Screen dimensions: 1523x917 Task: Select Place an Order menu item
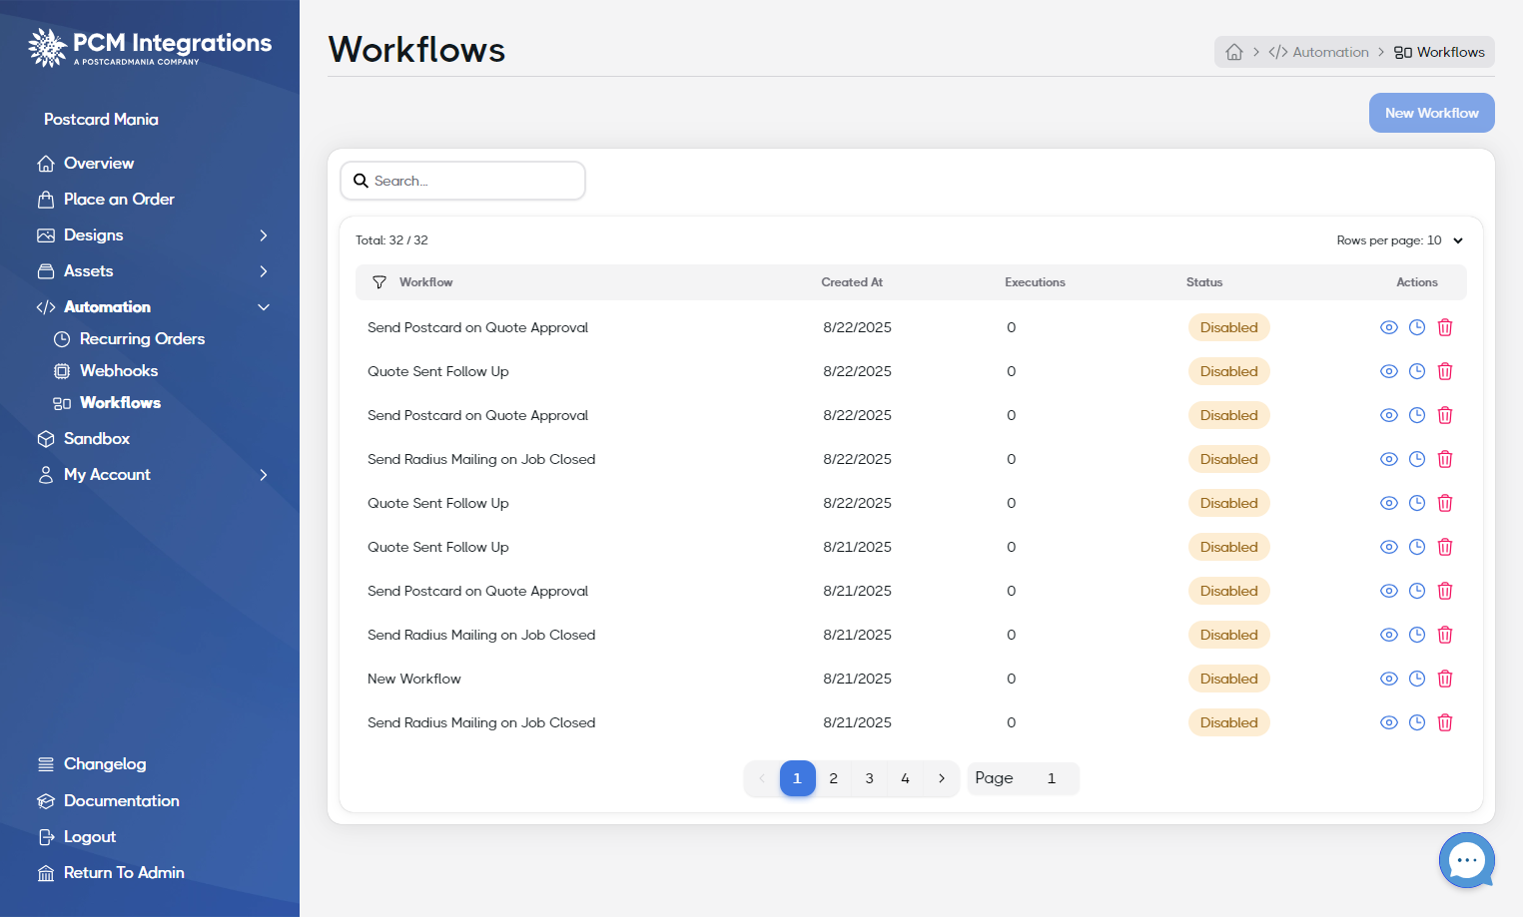[119, 200]
